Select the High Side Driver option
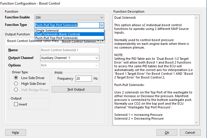Image resolution: width=207 pixels, height=138 pixels. point(16,84)
